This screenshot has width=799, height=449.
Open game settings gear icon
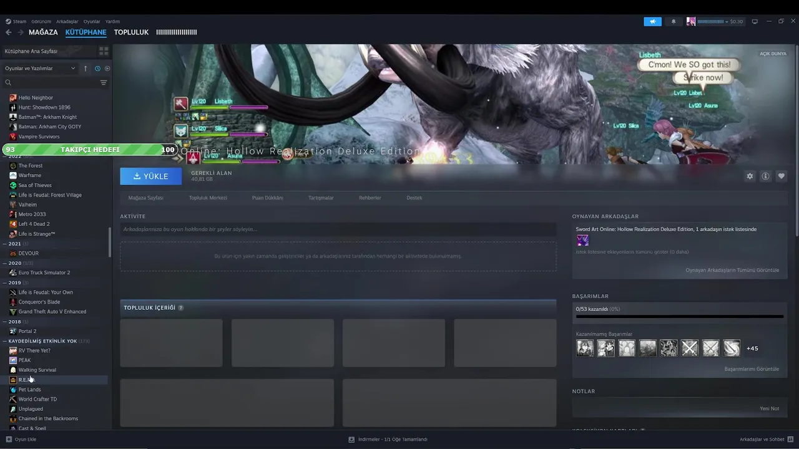(x=750, y=176)
